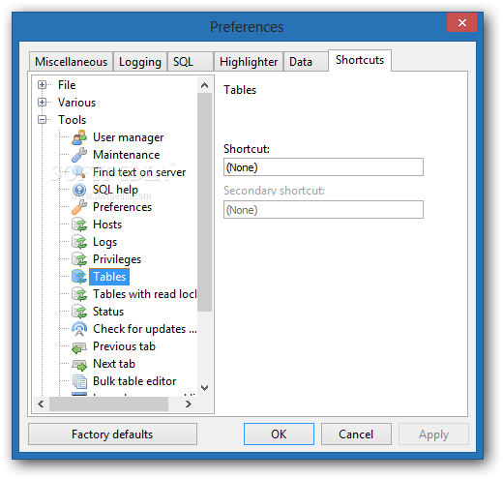Open the Logging tab
The image size is (503, 479).
pos(140,62)
